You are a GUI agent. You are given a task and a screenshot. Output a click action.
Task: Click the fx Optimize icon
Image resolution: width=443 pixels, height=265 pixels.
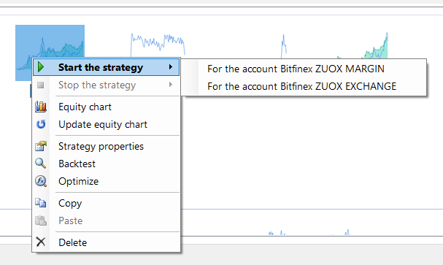coord(41,181)
